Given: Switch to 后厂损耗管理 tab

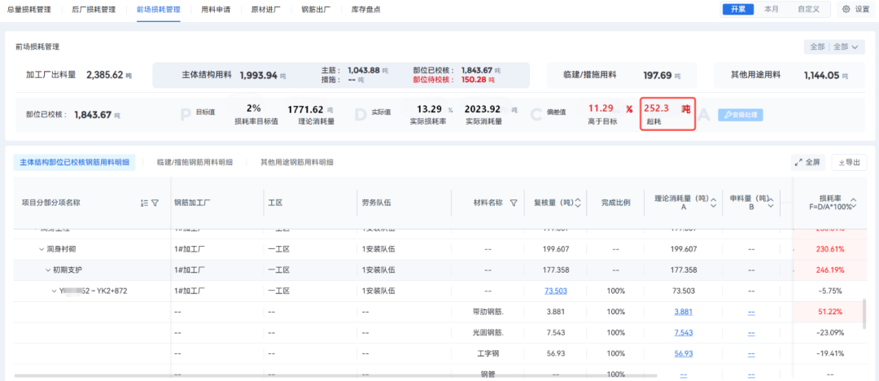Looking at the screenshot, I should click(94, 10).
